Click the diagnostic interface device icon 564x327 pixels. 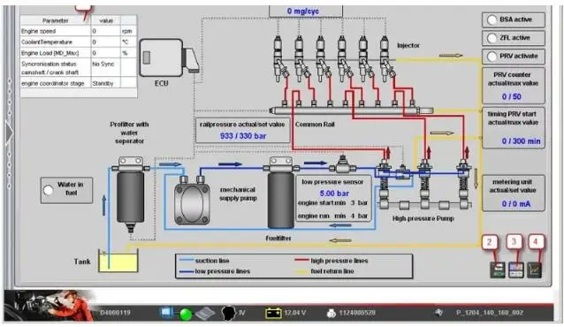[x=205, y=314]
